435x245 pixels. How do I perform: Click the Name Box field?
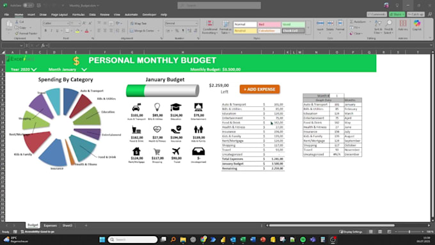(13, 45)
